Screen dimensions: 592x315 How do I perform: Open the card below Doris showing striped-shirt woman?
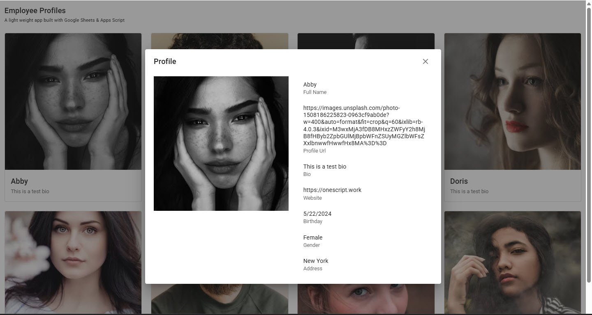click(513, 262)
